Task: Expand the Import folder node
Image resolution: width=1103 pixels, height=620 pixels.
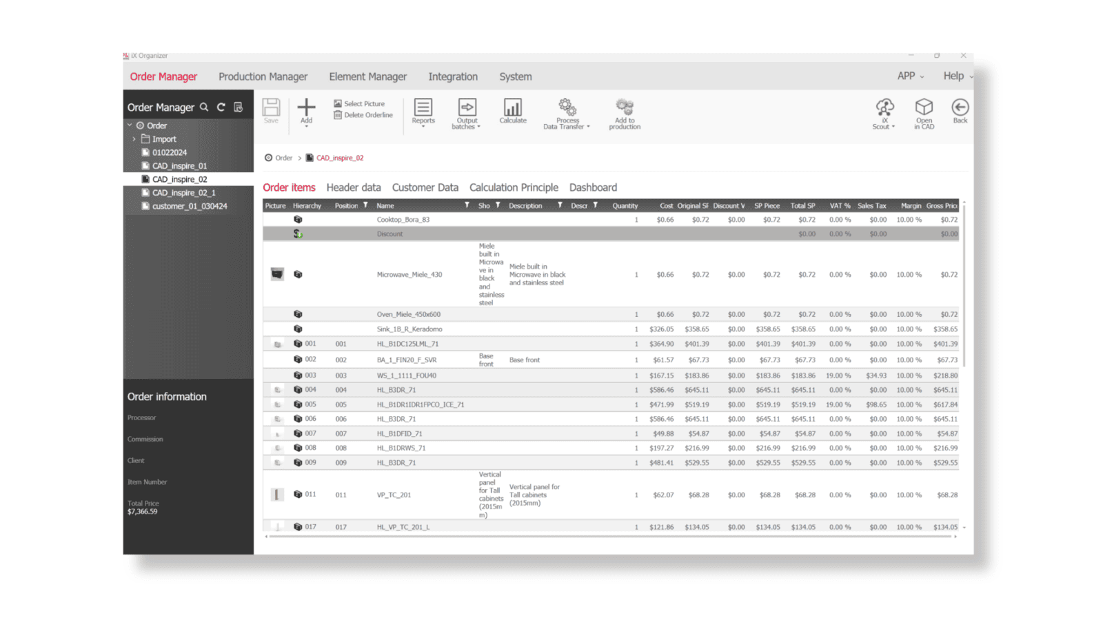Action: coord(134,139)
